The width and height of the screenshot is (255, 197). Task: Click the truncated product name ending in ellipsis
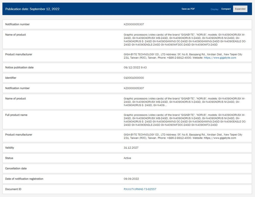(184, 102)
